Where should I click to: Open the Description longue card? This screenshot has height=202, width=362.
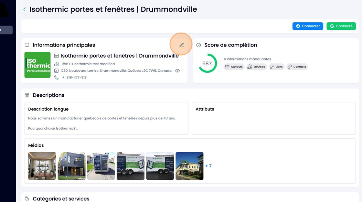pos(106,118)
